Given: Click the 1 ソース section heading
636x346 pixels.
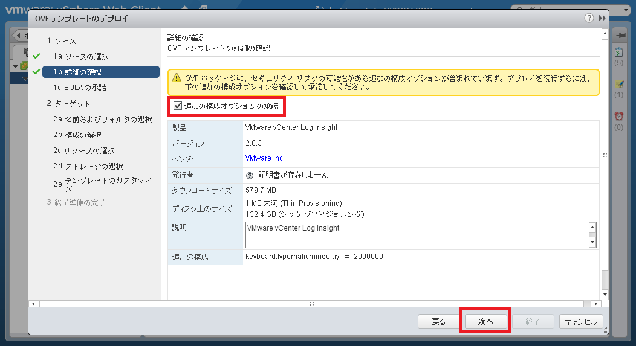Looking at the screenshot, I should [62, 41].
